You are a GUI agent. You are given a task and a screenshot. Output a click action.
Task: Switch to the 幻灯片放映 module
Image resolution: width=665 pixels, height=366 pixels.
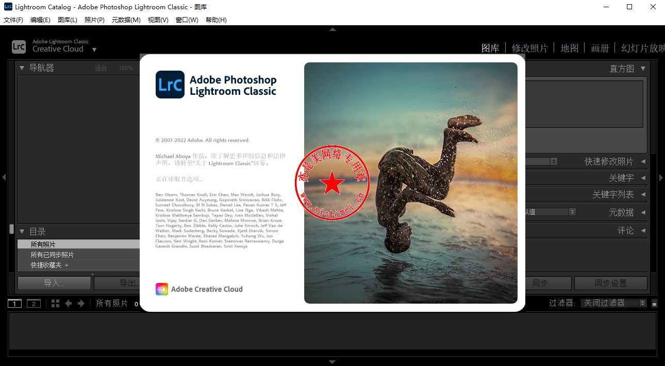click(x=643, y=48)
